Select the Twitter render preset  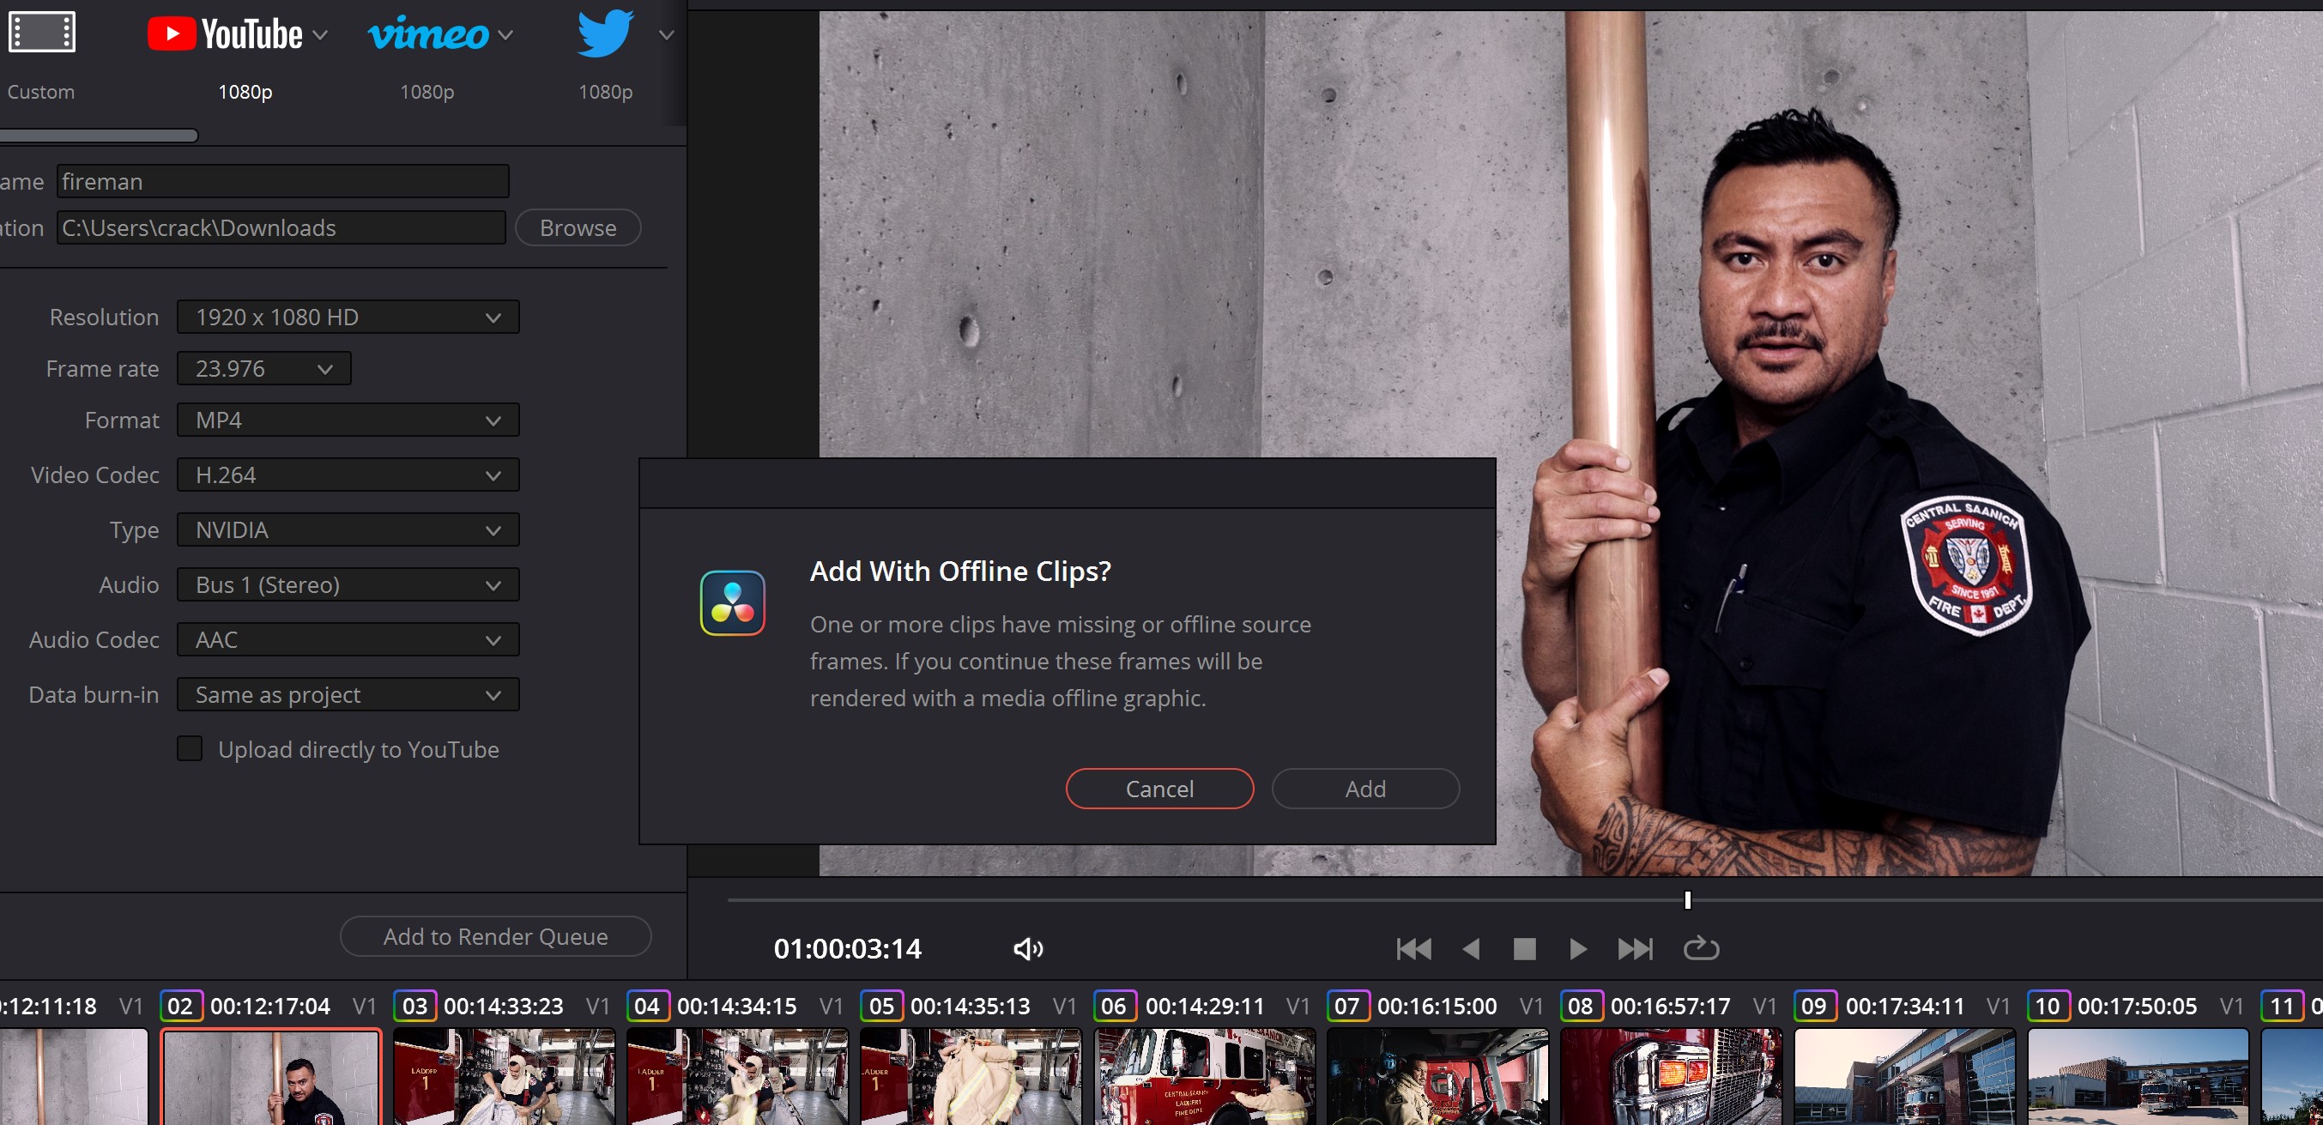tap(605, 33)
